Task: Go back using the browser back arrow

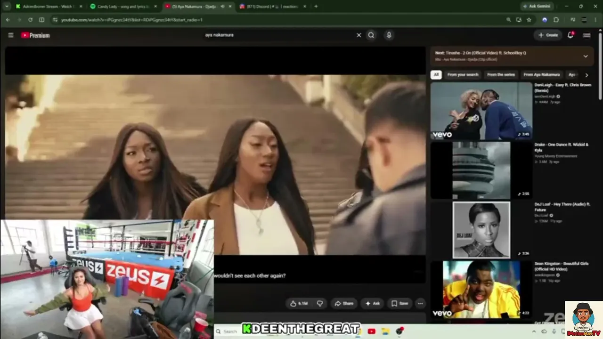Action: (8, 20)
